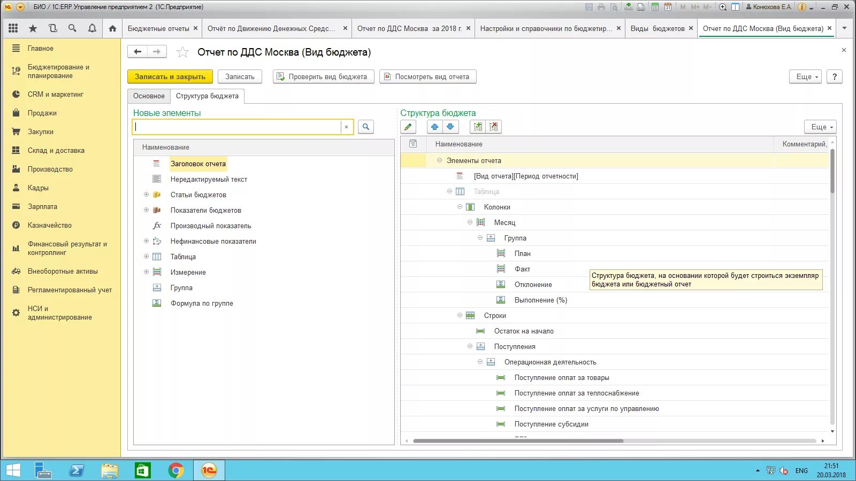Click search magnifier button in Новые элементы
856x481 pixels.
[366, 127]
